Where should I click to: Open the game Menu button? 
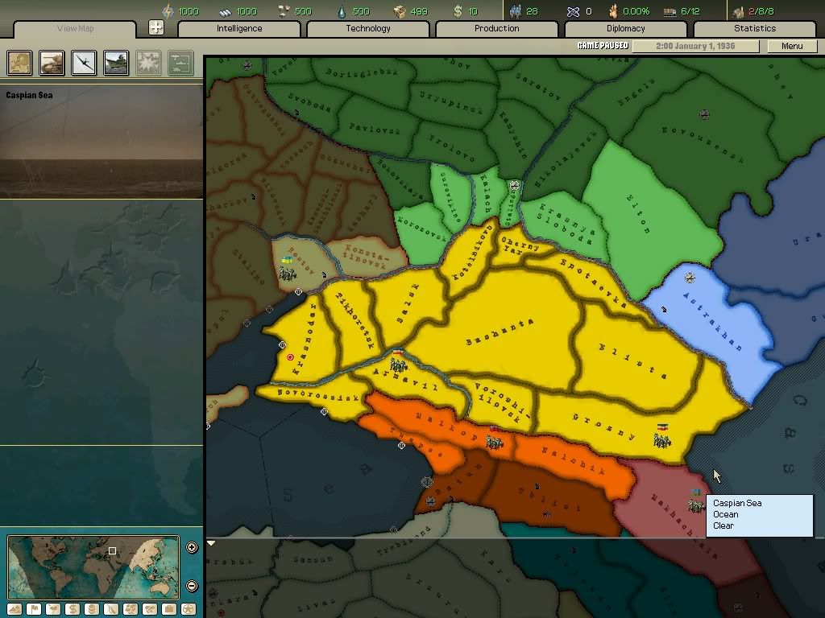click(x=792, y=46)
